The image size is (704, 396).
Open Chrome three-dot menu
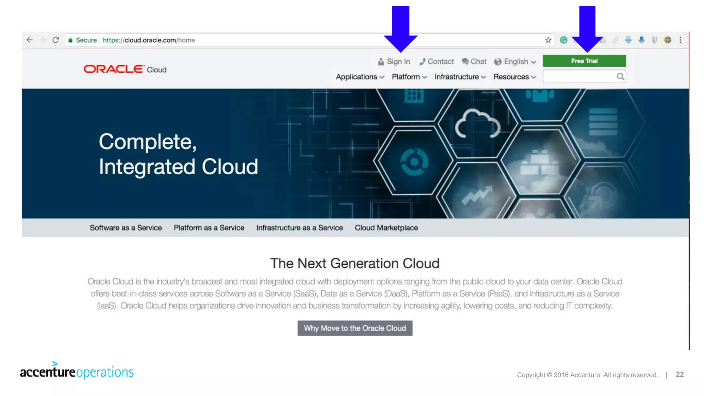[680, 40]
